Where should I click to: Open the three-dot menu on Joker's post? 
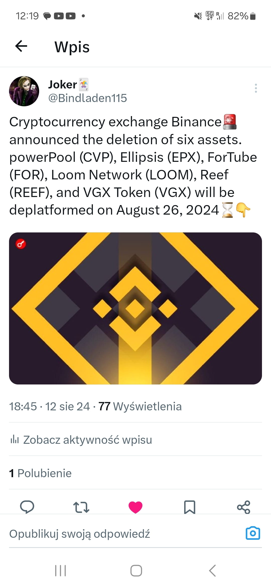(x=256, y=88)
